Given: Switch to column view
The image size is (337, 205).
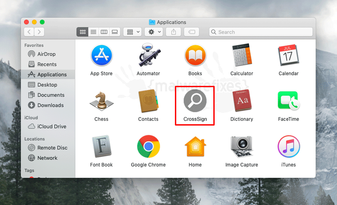Looking at the screenshot, I should 104,32.
